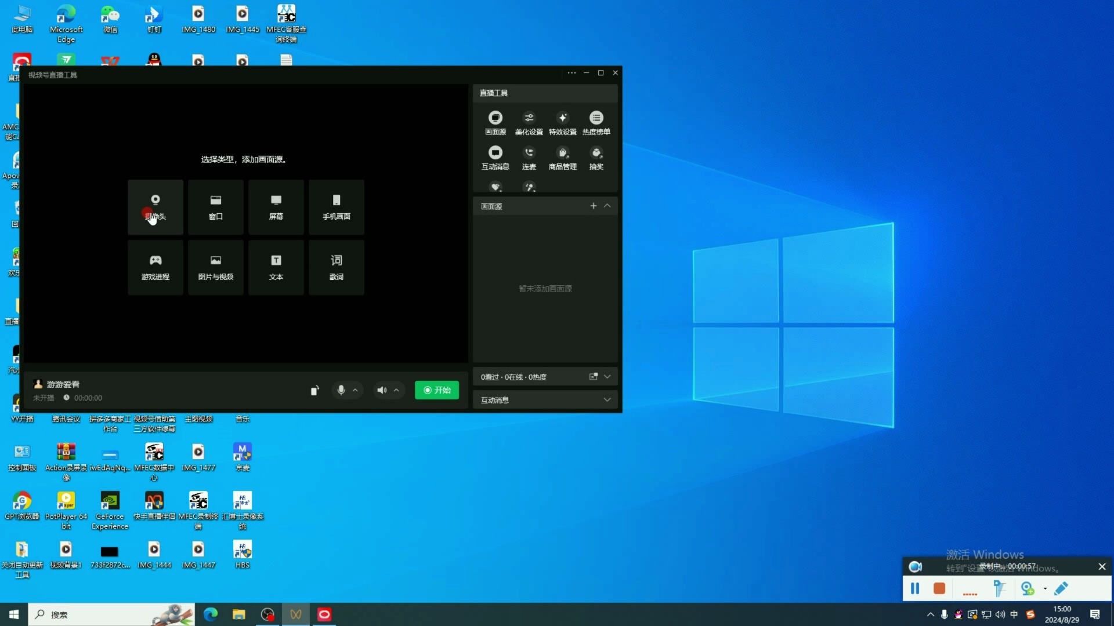This screenshot has width=1114, height=626.
Task: Expand microphone options arrow
Action: click(x=355, y=390)
